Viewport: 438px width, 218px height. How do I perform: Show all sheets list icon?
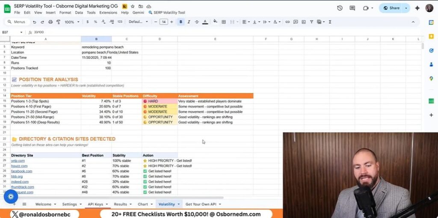pos(24,204)
